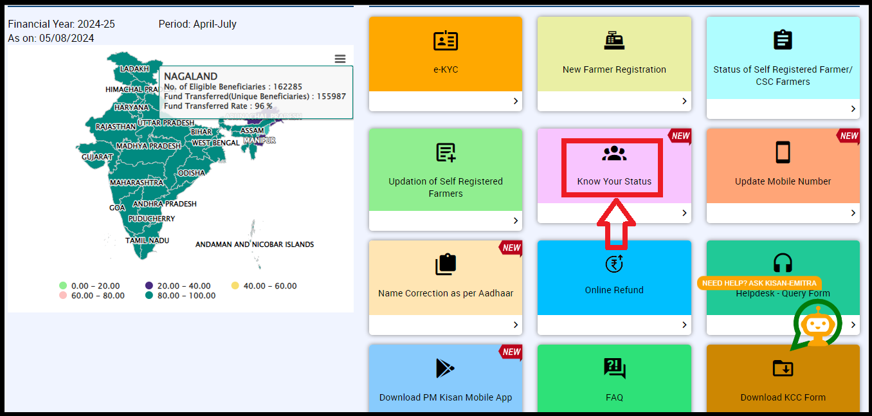Toggle the 40.00 – 60.00 legend swatch
Screen dimensions: 872x416
coord(235,285)
